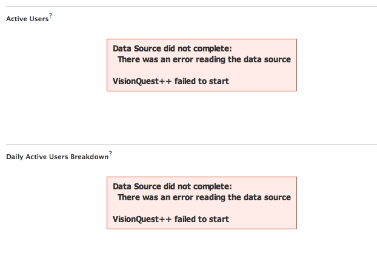This screenshot has height=268, width=377.
Task: Click the error box under Daily Active Users Breakdown
Action: point(201,203)
